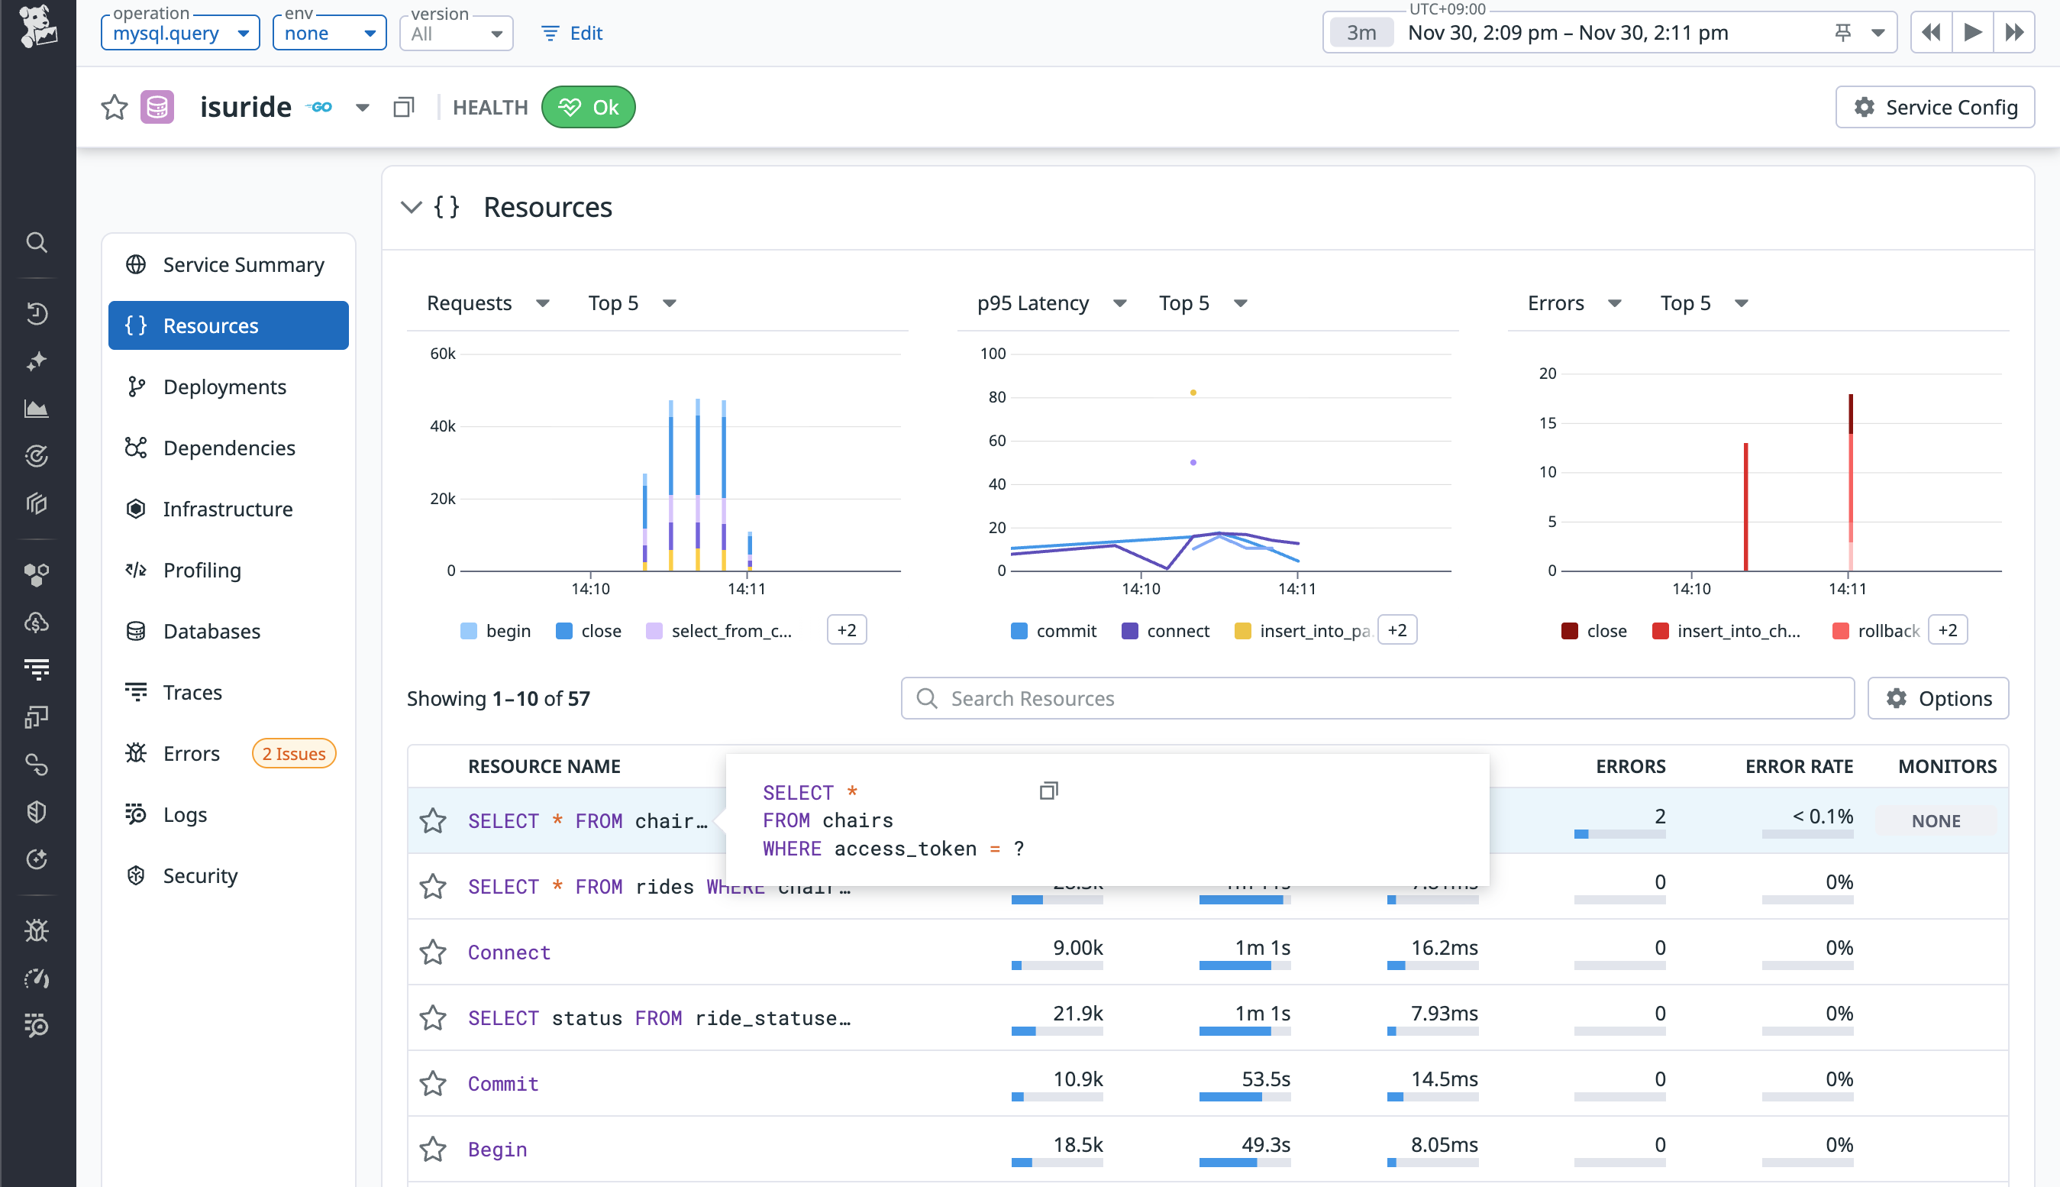Image resolution: width=2060 pixels, height=1187 pixels.
Task: Expand the env none dropdown
Action: 329,34
